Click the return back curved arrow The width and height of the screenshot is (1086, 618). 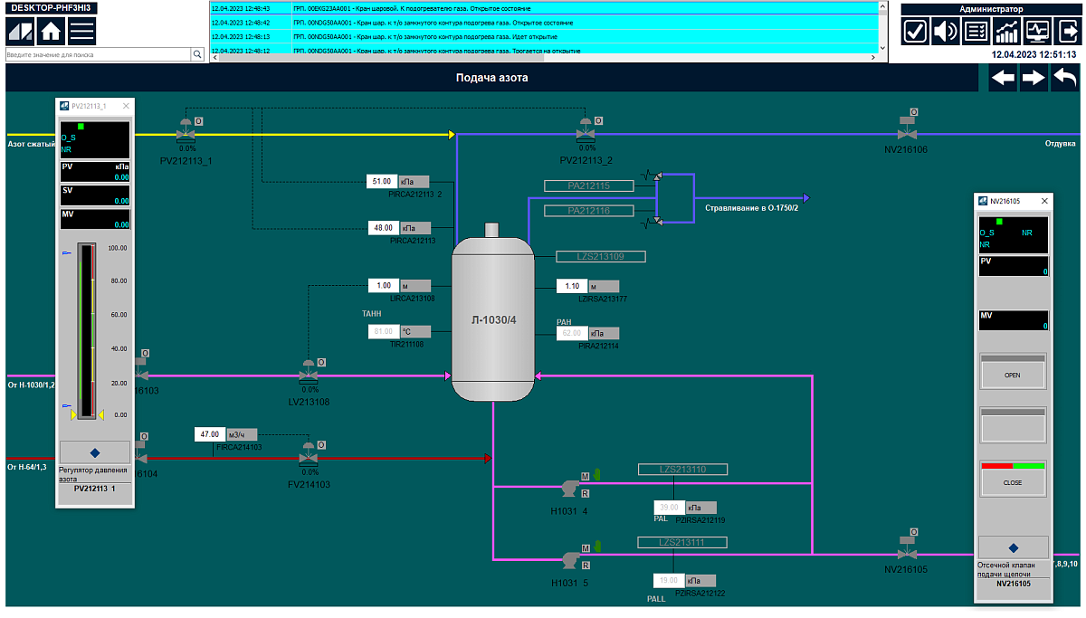1065,79
